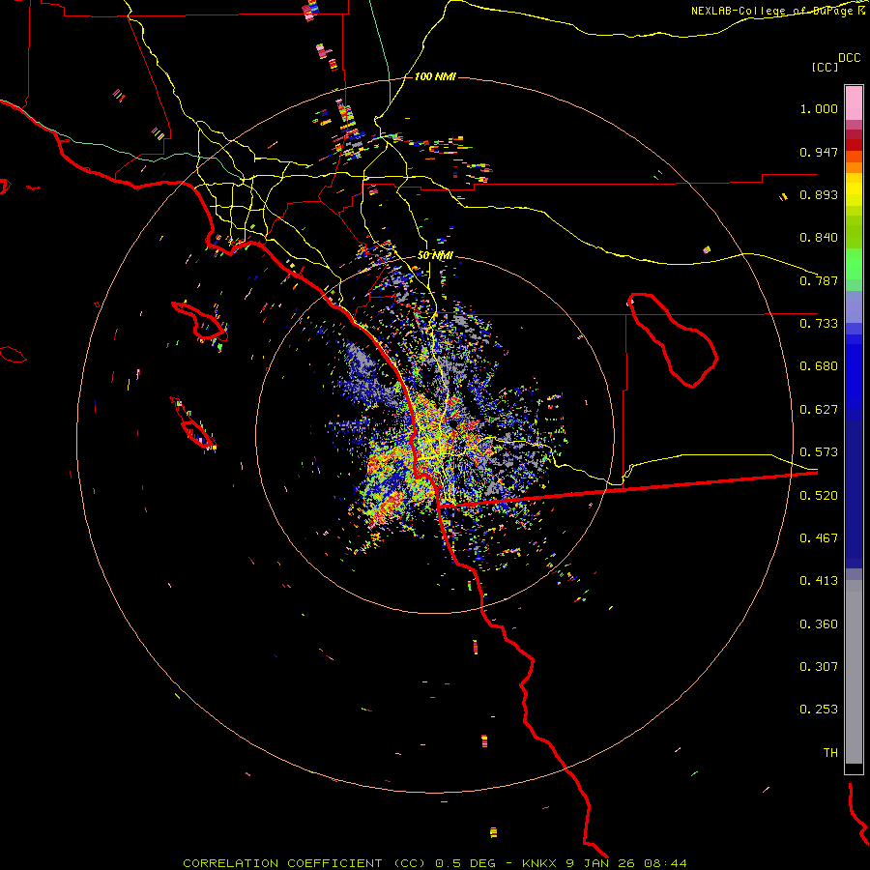Click the 0.413 legend value
The height and width of the screenshot is (870, 870).
(819, 581)
